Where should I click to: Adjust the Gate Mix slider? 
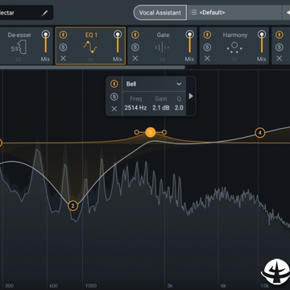189,43
